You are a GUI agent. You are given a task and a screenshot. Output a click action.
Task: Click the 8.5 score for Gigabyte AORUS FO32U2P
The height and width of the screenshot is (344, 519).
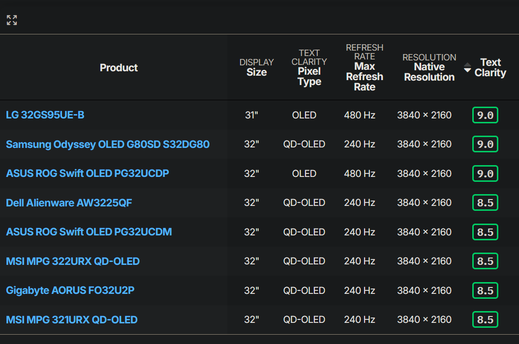[485, 290]
